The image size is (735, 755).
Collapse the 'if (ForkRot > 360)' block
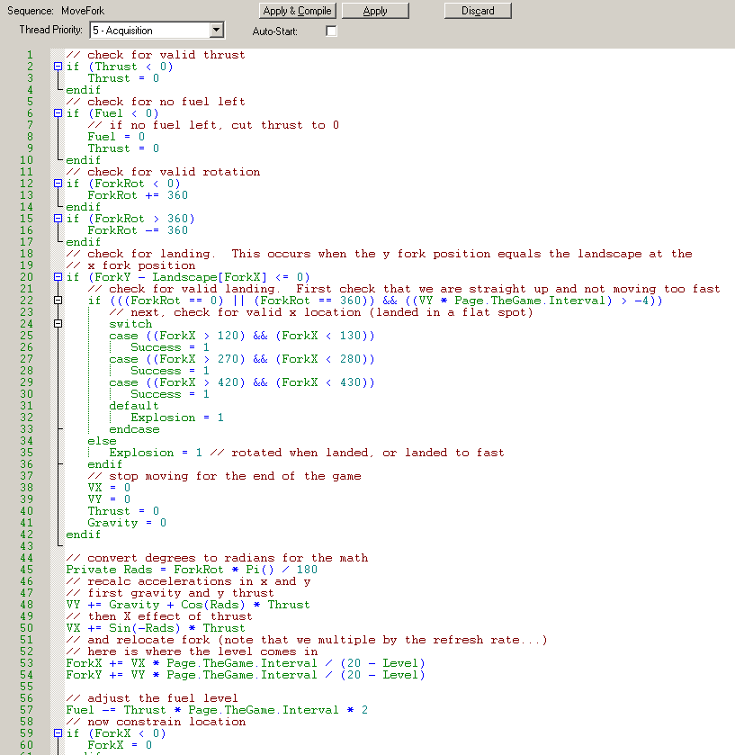[58, 219]
